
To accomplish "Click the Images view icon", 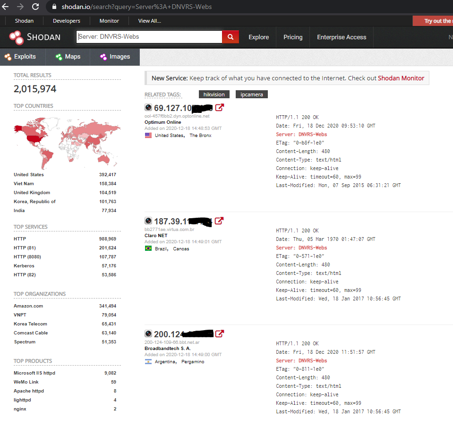I will [x=104, y=57].
